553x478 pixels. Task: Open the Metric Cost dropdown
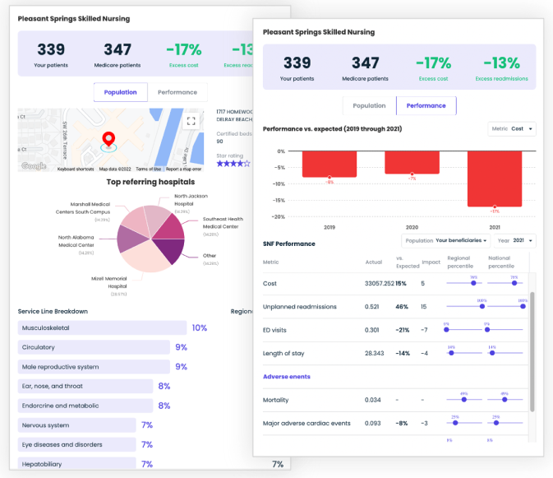512,129
